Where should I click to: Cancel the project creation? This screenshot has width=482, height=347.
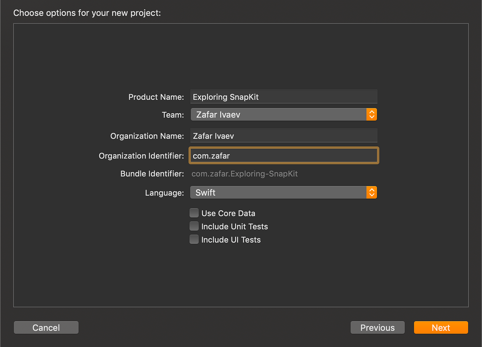[x=46, y=327]
